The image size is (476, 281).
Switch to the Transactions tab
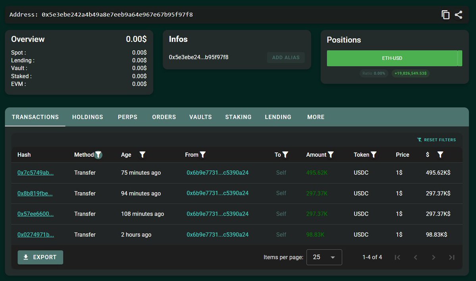click(35, 117)
